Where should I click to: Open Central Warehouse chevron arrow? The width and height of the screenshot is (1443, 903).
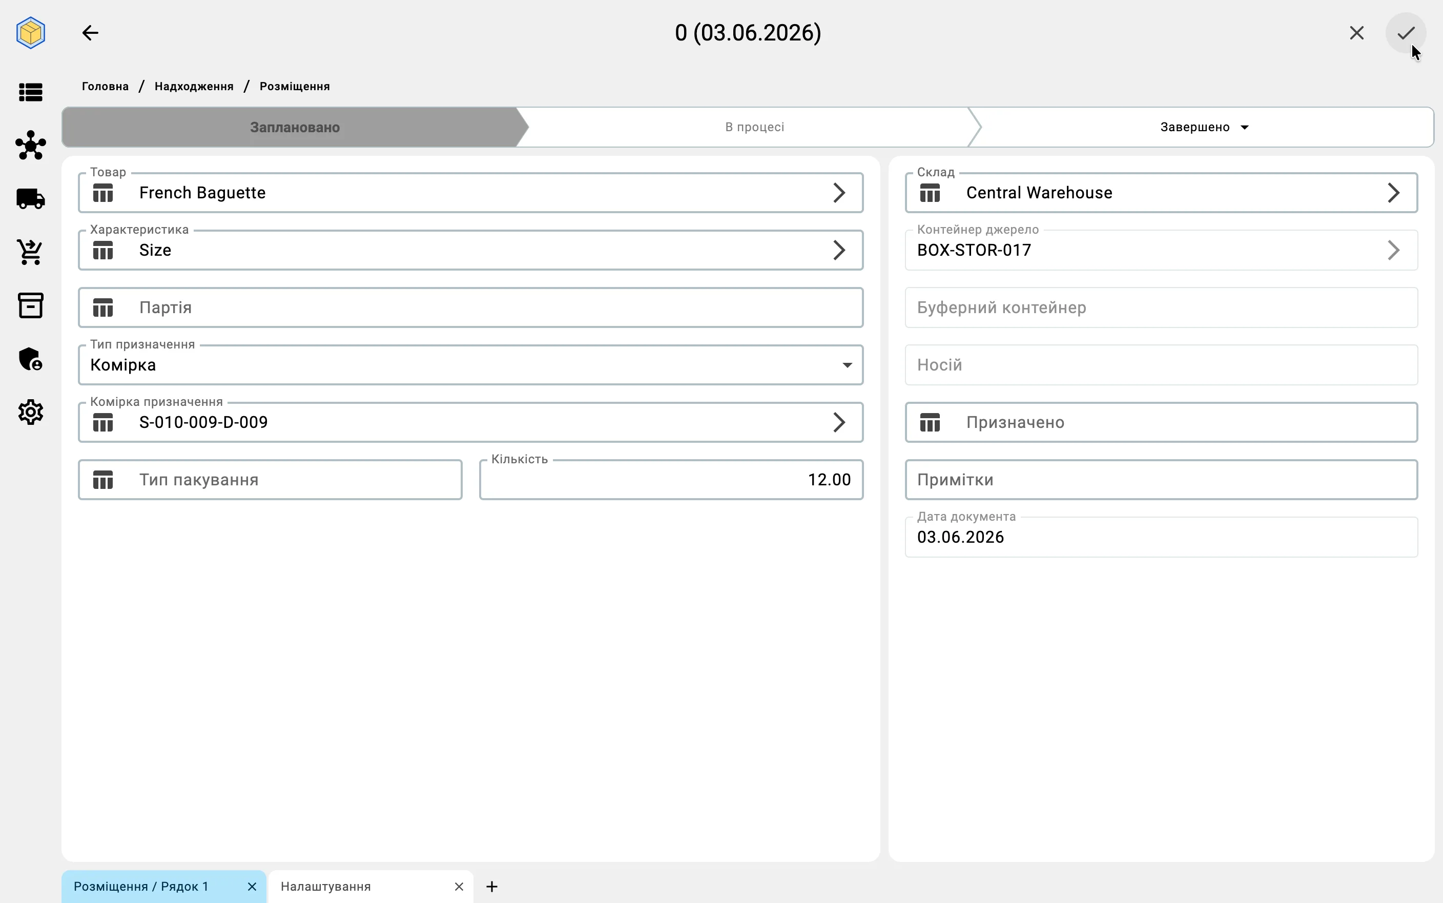[1393, 193]
